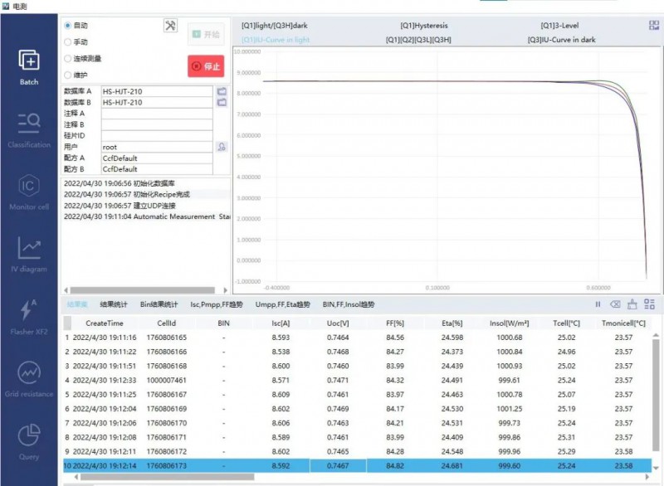Browse folder for 数据库 A

point(222,91)
